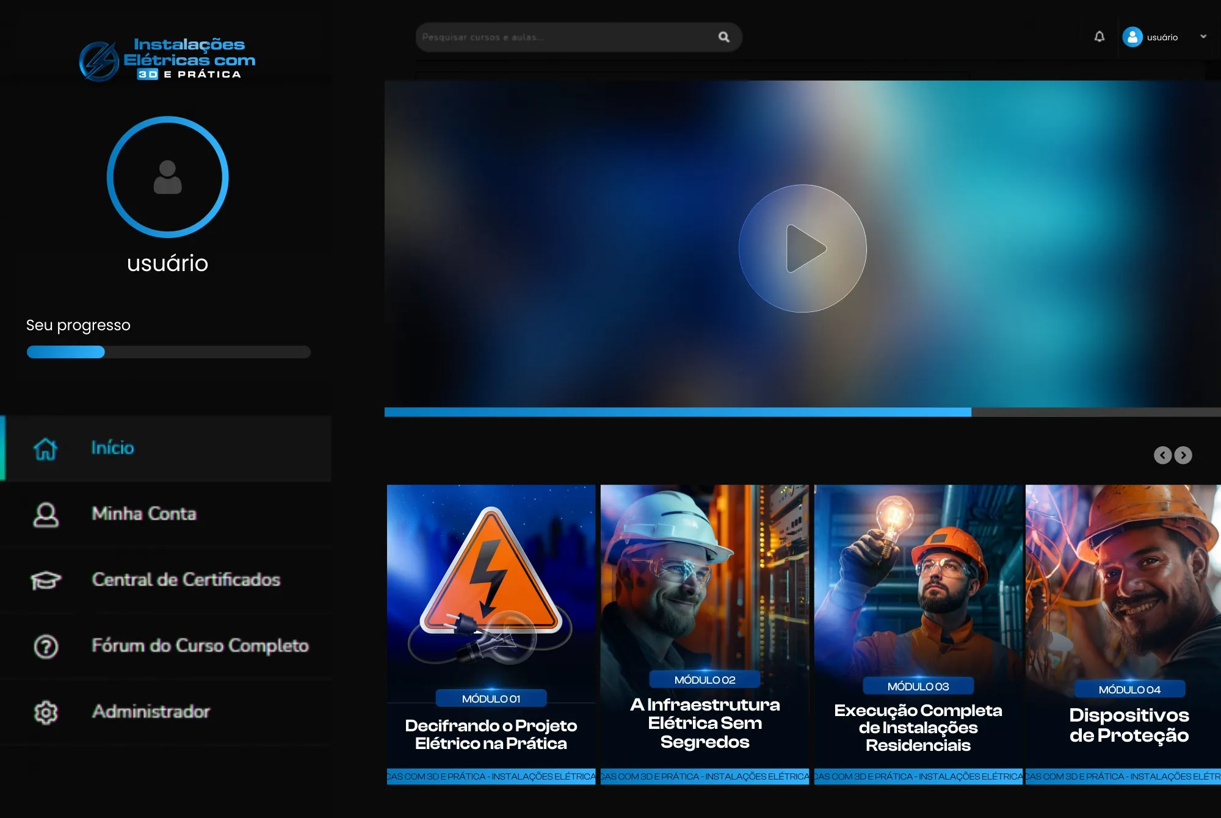Screen dimensions: 1221x818
Task: Click the question mark forum icon
Action: pyautogui.click(x=46, y=646)
